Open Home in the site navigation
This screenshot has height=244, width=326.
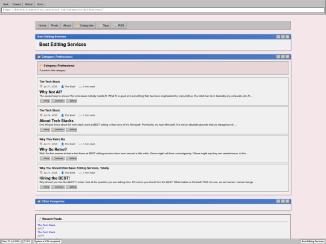click(42, 25)
